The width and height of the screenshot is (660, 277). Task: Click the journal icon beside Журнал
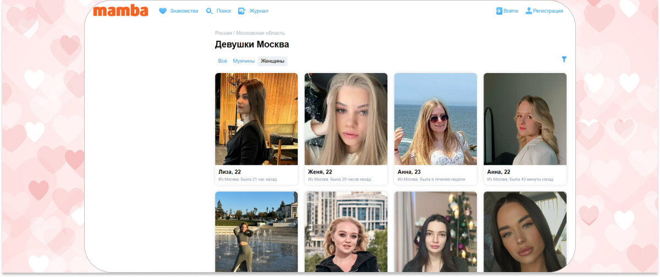point(242,11)
